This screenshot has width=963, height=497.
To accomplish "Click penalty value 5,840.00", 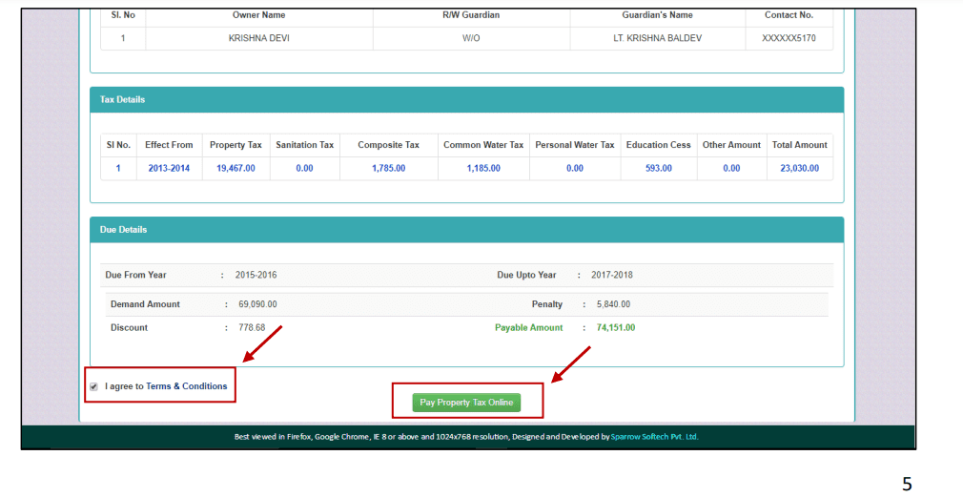I will coord(613,304).
